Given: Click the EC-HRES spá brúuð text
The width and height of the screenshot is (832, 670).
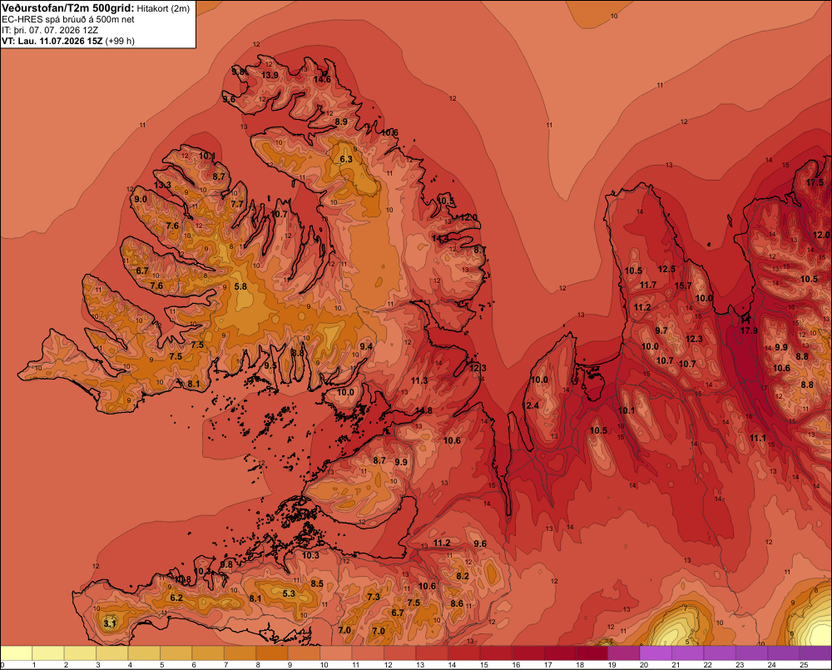Looking at the screenshot, I should (x=42, y=19).
